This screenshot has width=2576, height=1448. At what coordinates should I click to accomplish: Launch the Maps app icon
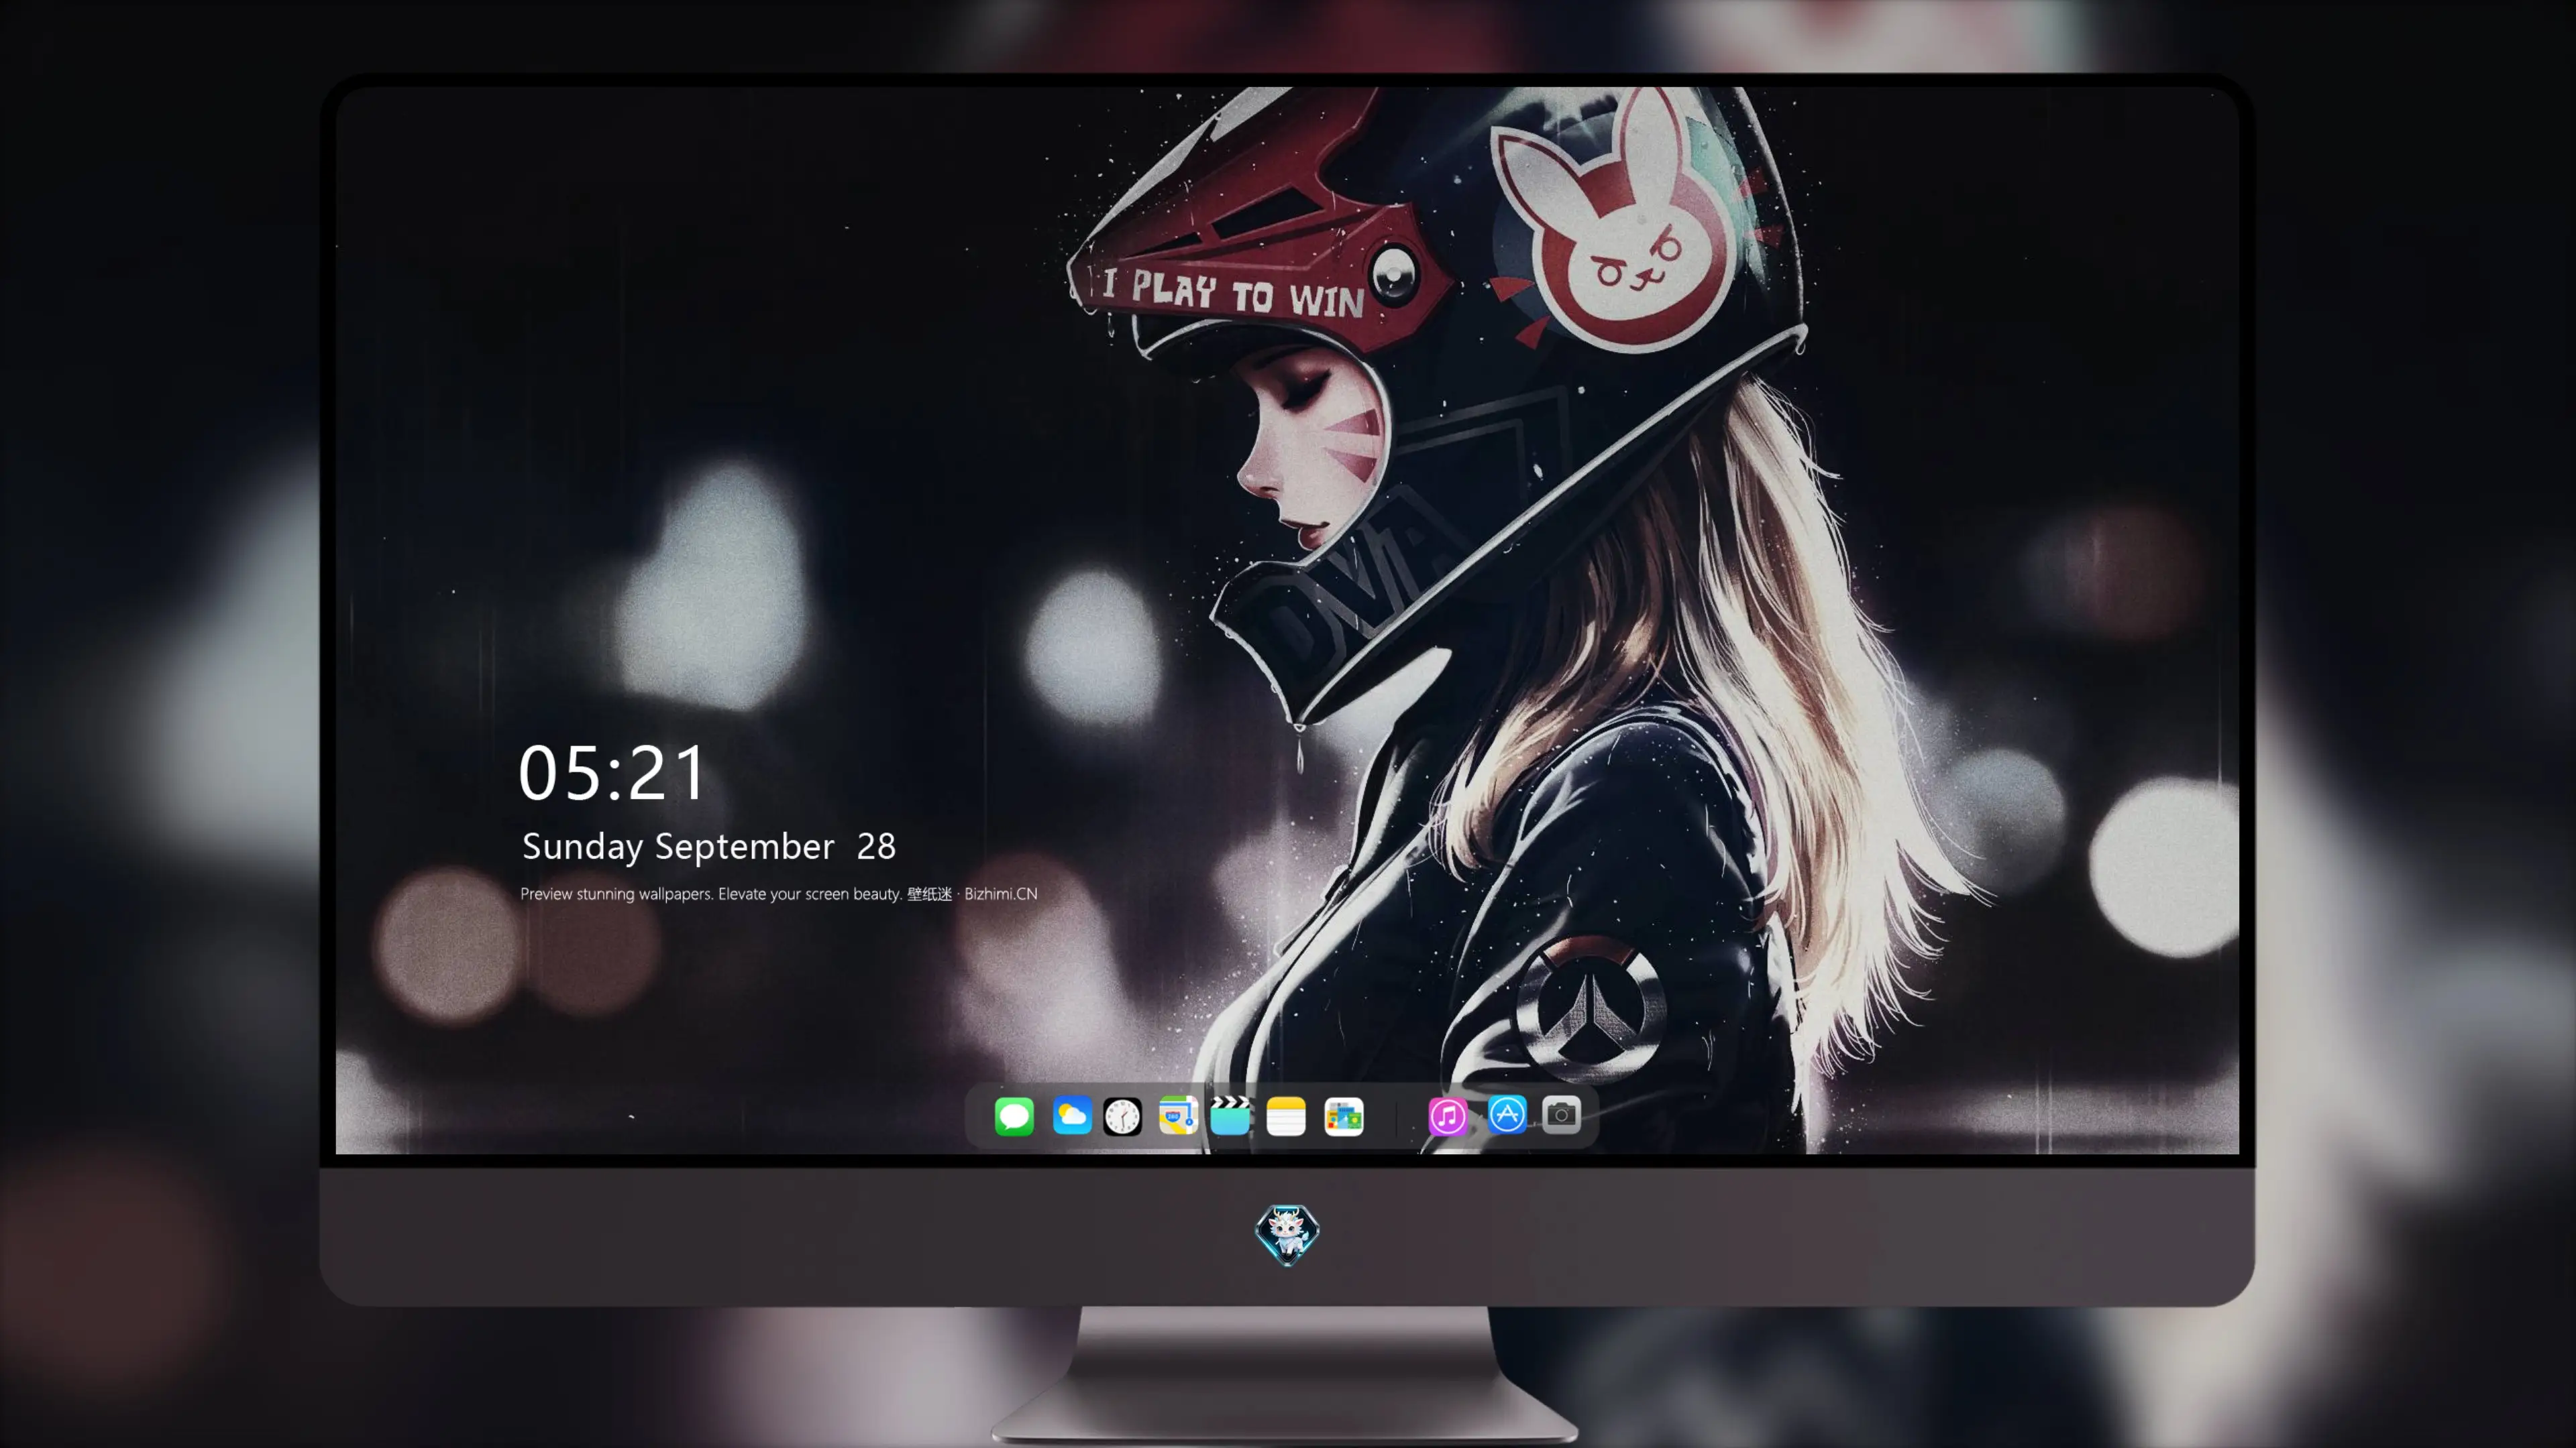pos(1178,1115)
